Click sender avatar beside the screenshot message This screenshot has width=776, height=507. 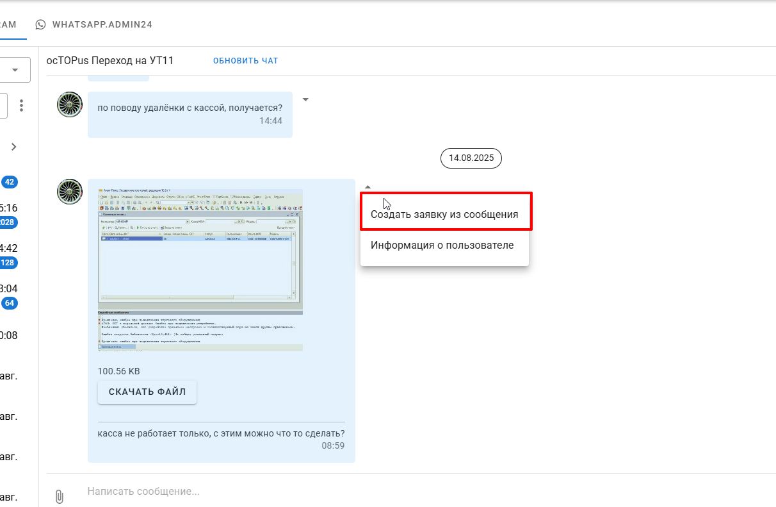(70, 192)
